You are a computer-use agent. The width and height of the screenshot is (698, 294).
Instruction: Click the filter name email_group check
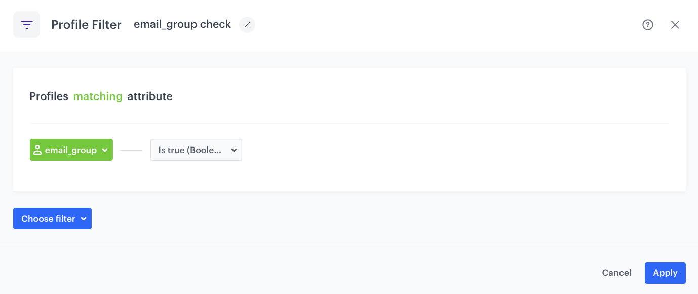click(x=182, y=24)
